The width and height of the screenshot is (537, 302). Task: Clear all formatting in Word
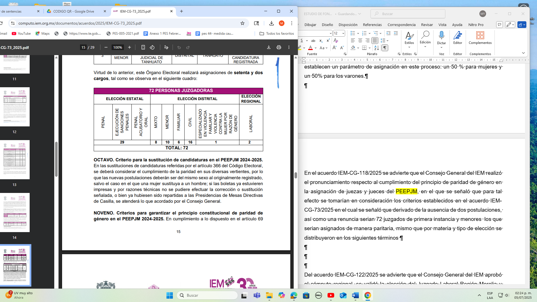pyautogui.click(x=336, y=41)
